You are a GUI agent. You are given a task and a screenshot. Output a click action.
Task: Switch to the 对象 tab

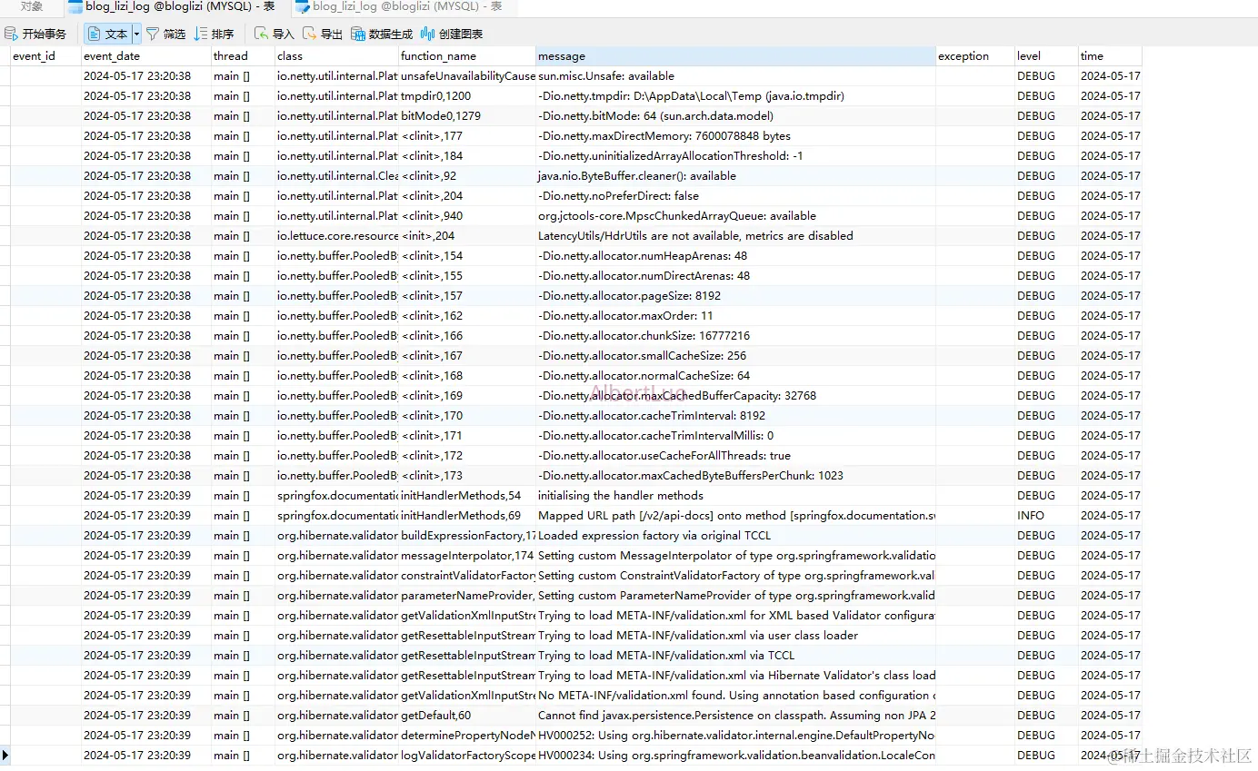tap(32, 6)
